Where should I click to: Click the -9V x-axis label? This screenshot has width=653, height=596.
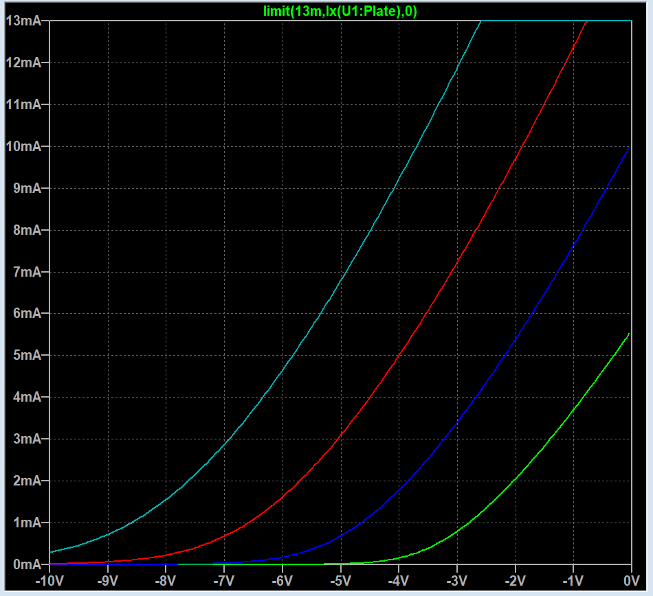coord(108,581)
